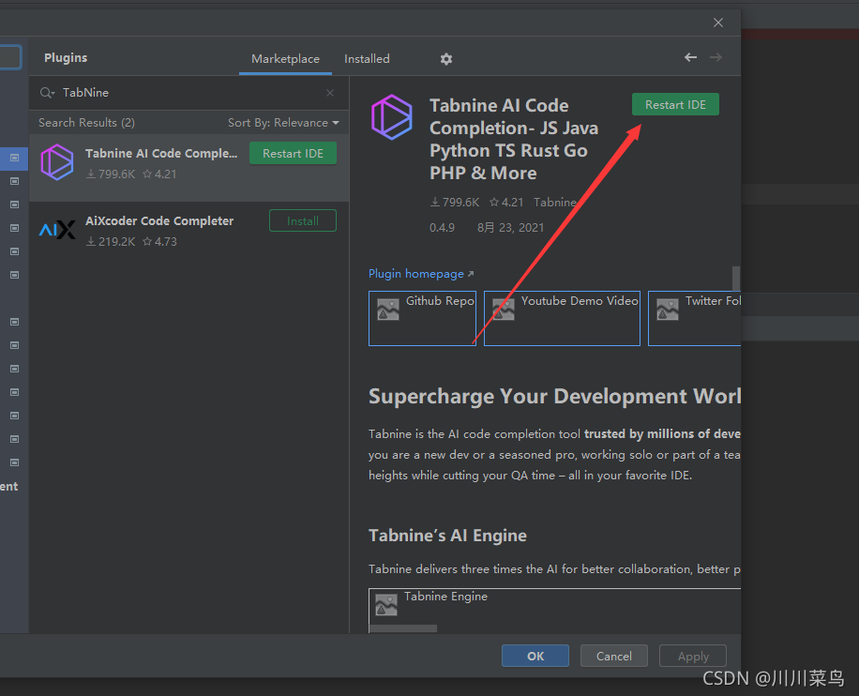Select Tabnine AI Code Completion result
This screenshot has height=696, width=859.
point(189,168)
